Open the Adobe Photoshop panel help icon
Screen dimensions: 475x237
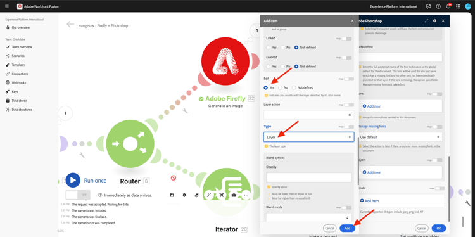point(434,21)
